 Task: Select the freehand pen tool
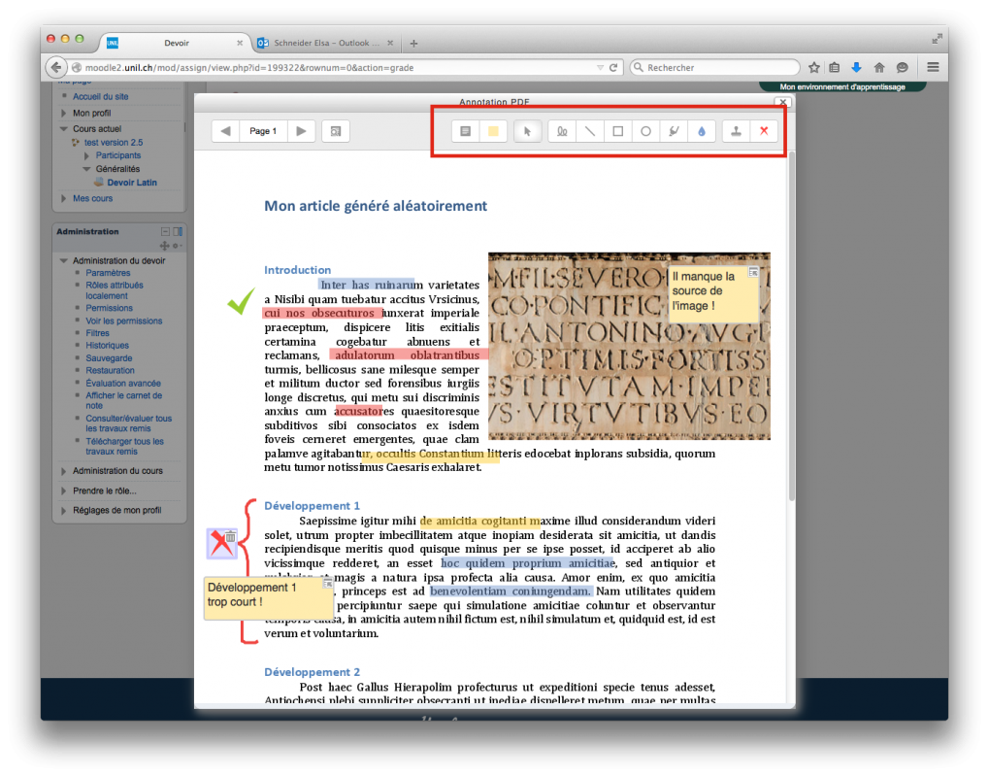point(562,131)
